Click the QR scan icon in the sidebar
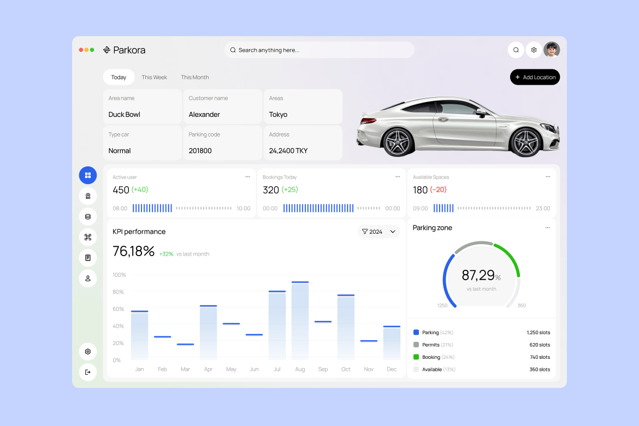Image resolution: width=639 pixels, height=426 pixels. 88,236
